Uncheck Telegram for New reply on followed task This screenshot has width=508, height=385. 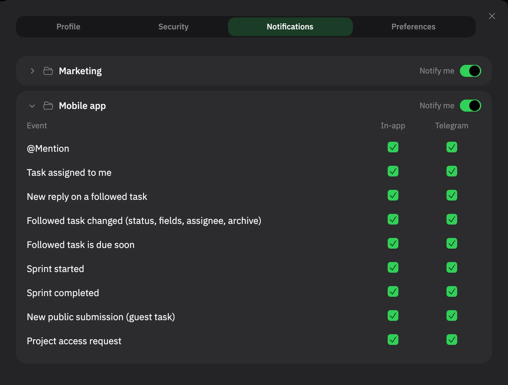452,195
